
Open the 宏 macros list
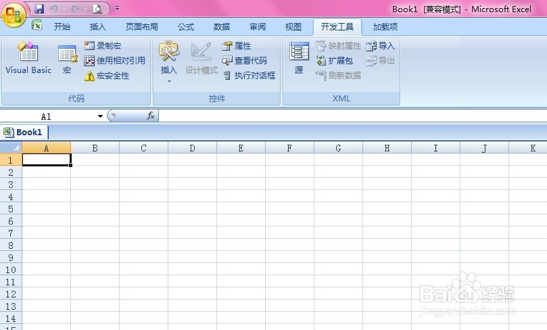[x=67, y=60]
